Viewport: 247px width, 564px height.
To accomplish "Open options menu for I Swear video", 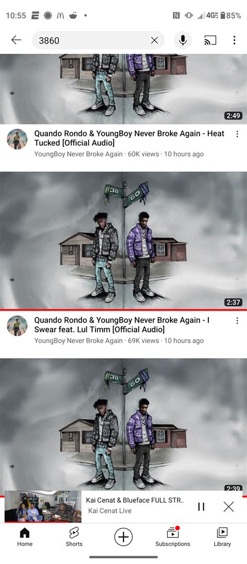I will (x=237, y=320).
